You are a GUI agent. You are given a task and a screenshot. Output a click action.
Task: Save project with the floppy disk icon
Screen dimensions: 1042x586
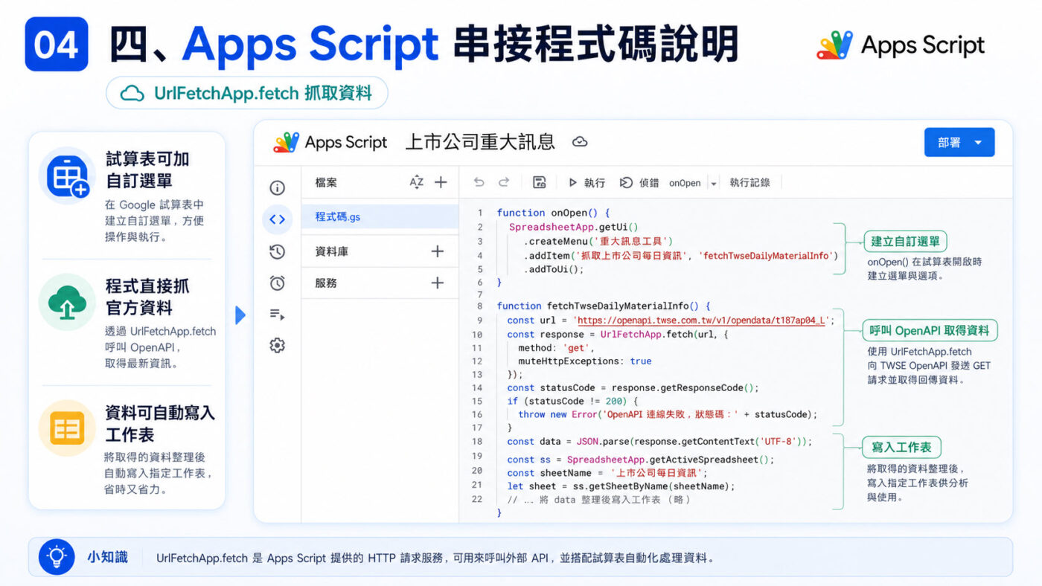[540, 182]
